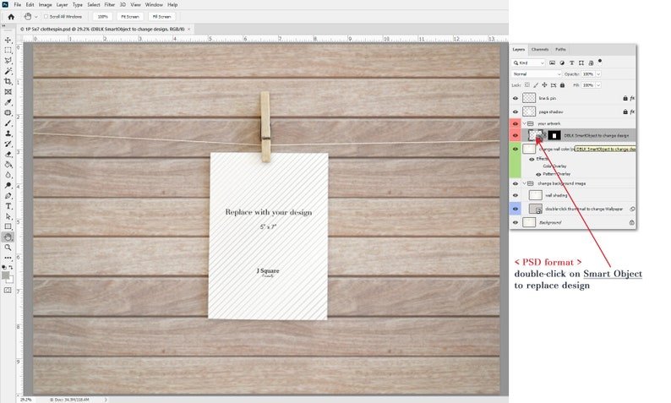Click the Fit Screen button
The image size is (671, 403).
pyautogui.click(x=130, y=17)
